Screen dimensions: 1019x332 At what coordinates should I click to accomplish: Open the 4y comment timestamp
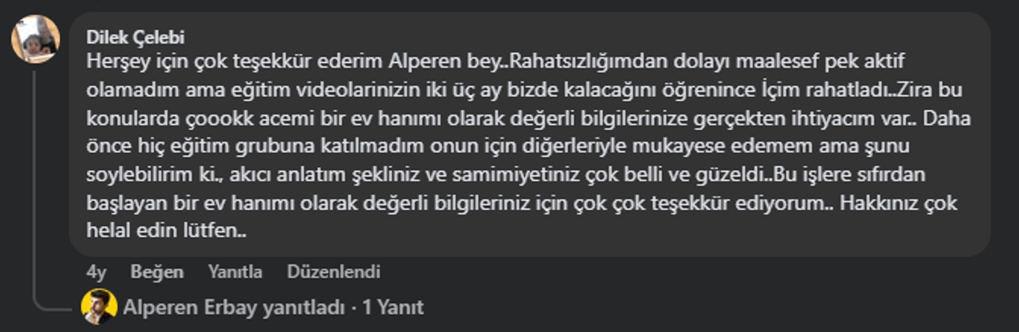pos(96,272)
